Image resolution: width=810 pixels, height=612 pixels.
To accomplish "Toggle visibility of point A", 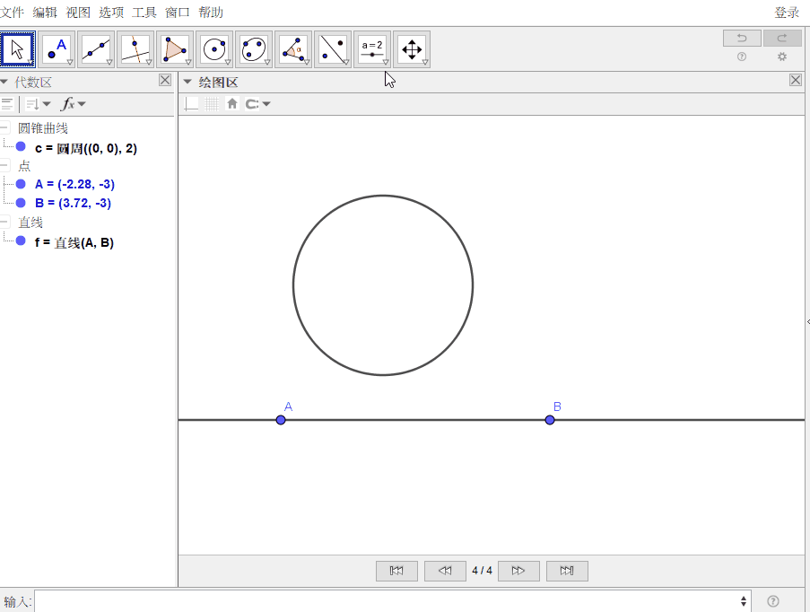I will [20, 184].
